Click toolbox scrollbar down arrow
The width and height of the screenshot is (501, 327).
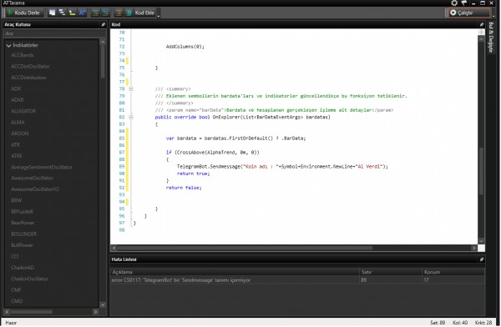(103, 304)
